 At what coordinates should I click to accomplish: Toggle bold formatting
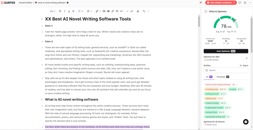[x=60, y=11]
